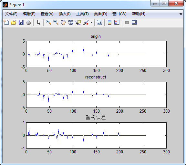Toggle the Data Cursor tool
Image resolution: width=186 pixels, height=165 pixels.
coord(78,22)
